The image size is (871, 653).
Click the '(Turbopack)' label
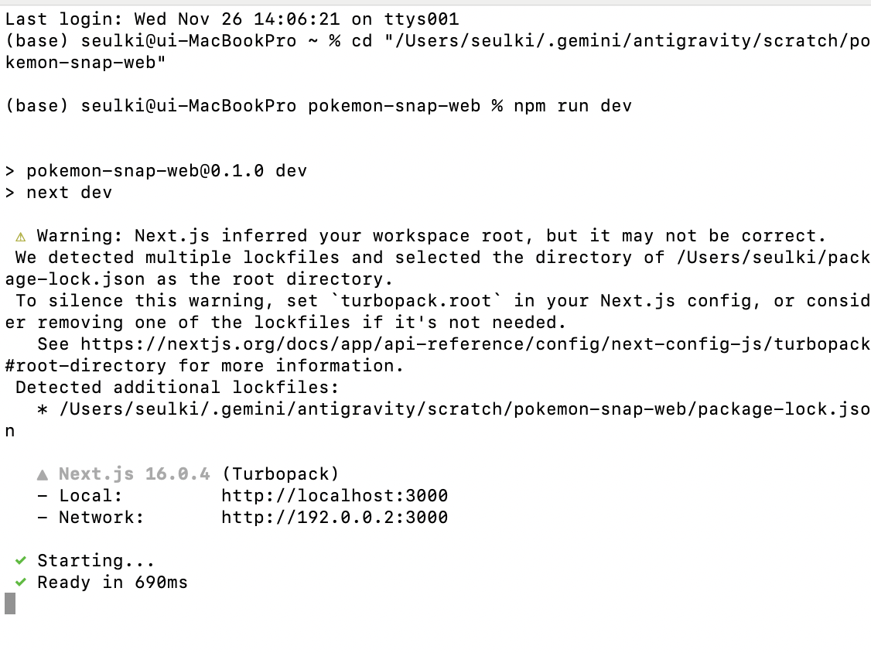point(280,474)
